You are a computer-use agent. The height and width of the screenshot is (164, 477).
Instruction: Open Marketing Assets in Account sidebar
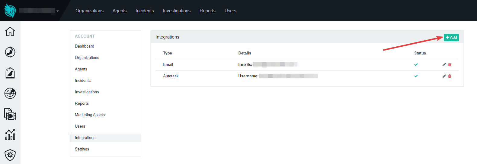tap(90, 115)
